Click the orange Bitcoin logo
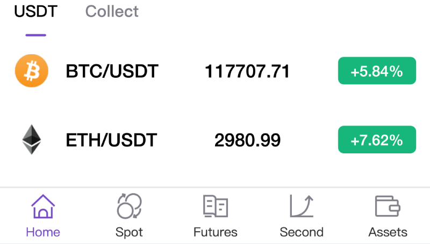The image size is (430, 244). pyautogui.click(x=32, y=71)
